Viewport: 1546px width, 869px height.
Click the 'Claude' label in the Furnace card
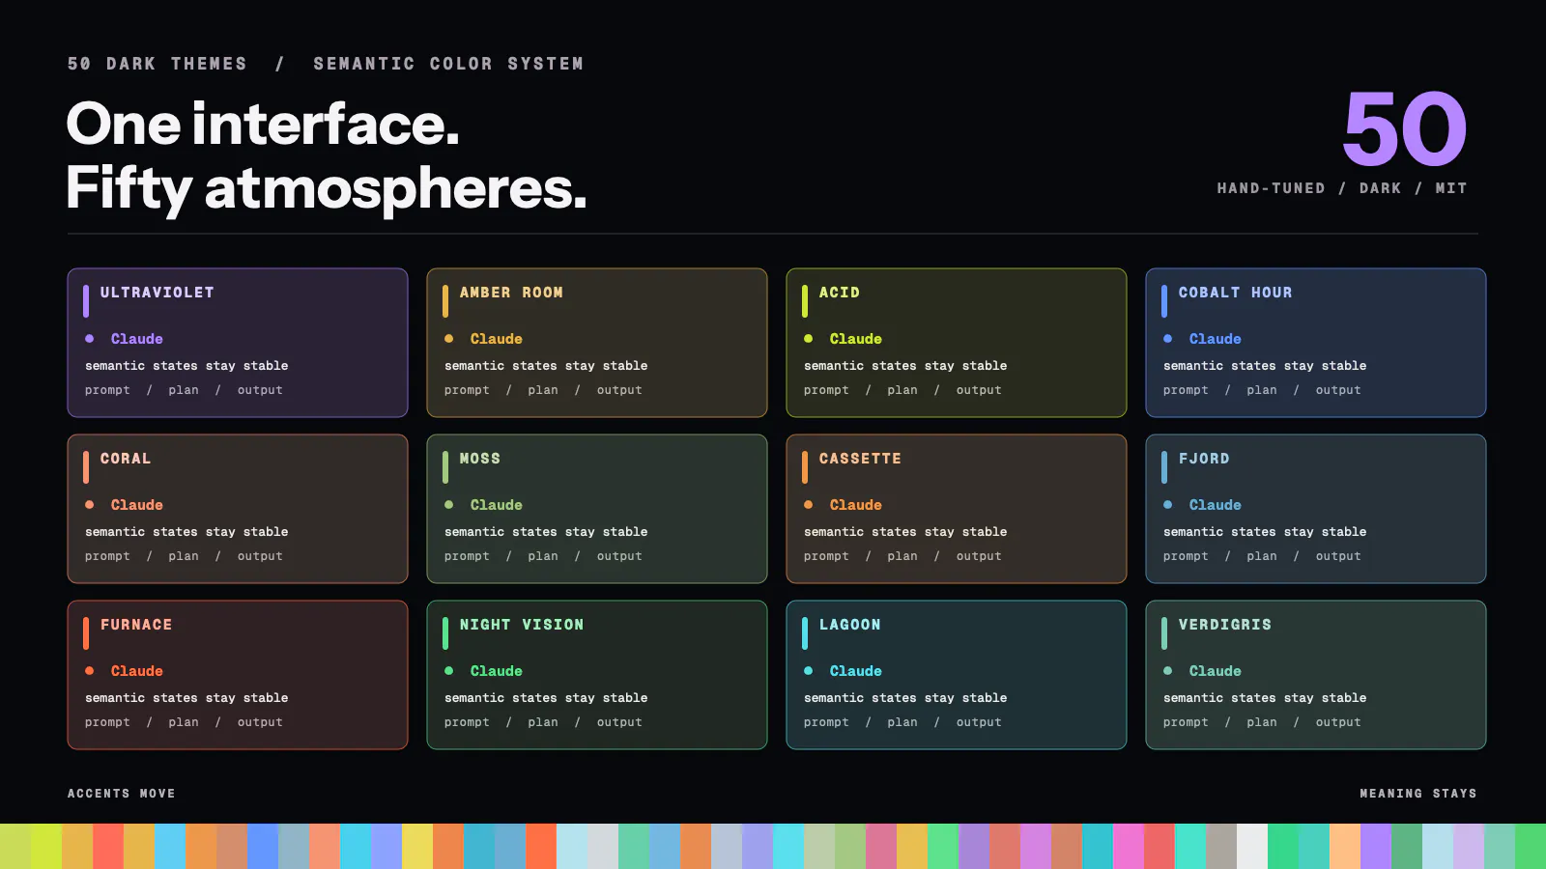(137, 671)
